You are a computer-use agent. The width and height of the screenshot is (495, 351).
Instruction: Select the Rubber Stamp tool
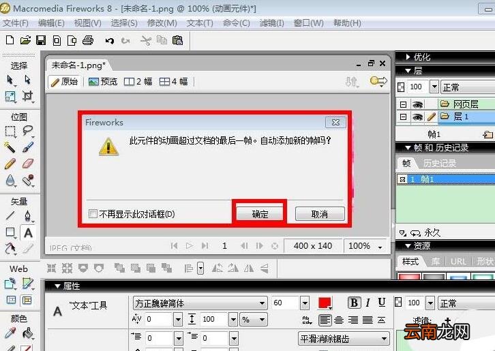(x=28, y=180)
